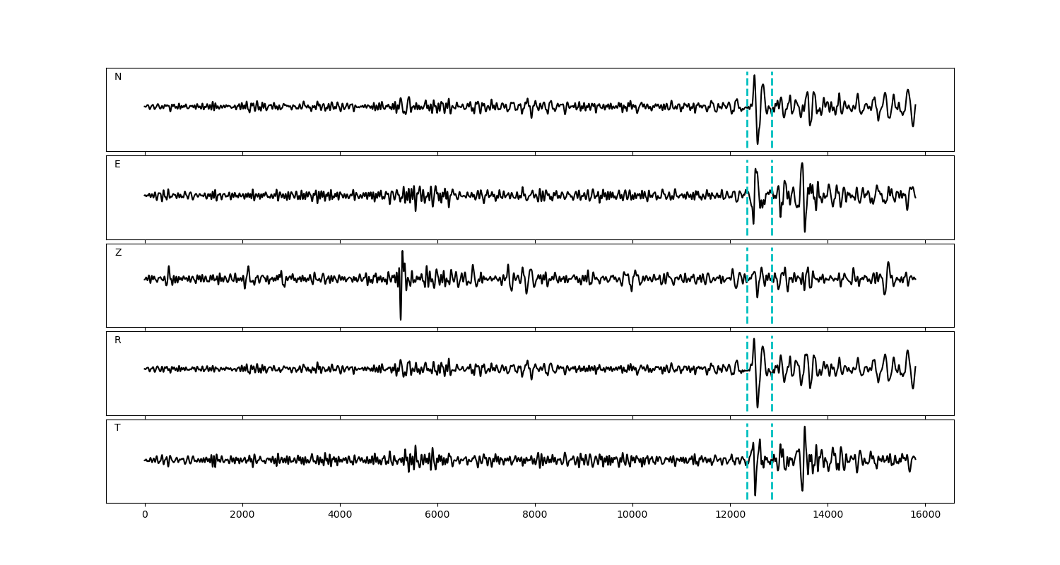Click the E panel label
This screenshot has width=1060, height=565.
coord(117,165)
